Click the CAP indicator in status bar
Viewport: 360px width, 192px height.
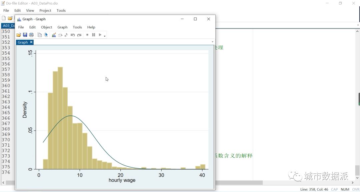tap(334, 189)
